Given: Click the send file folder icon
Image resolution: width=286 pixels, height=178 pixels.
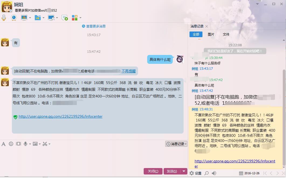Looking at the screenshot, I should point(37,18).
